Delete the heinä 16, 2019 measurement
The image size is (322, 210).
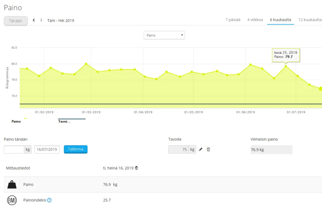click(136, 168)
